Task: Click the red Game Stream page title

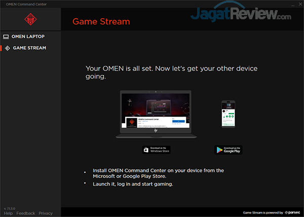Action: point(101,22)
